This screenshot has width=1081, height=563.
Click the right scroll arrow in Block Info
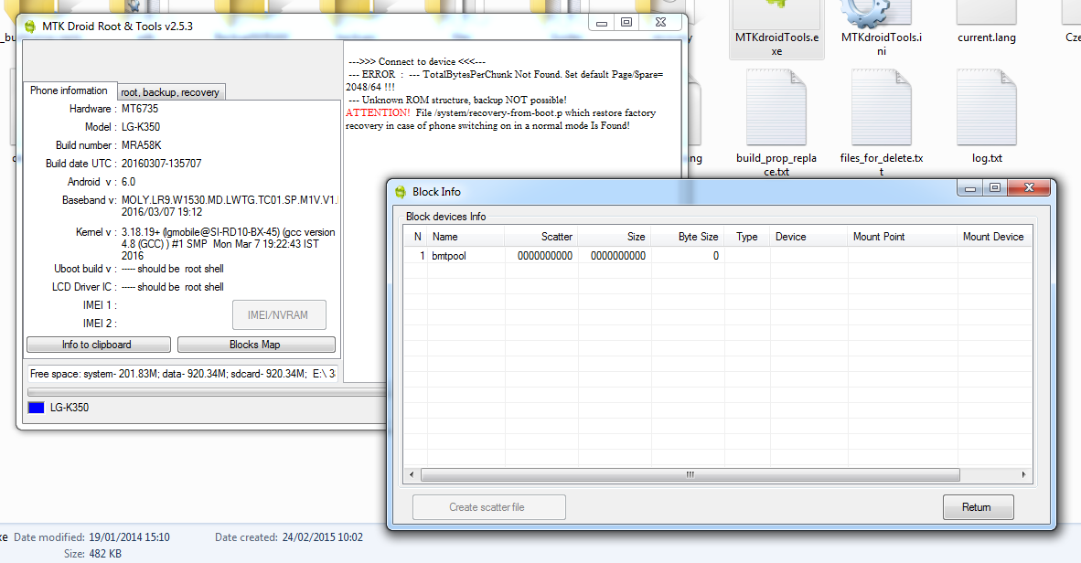(1023, 474)
